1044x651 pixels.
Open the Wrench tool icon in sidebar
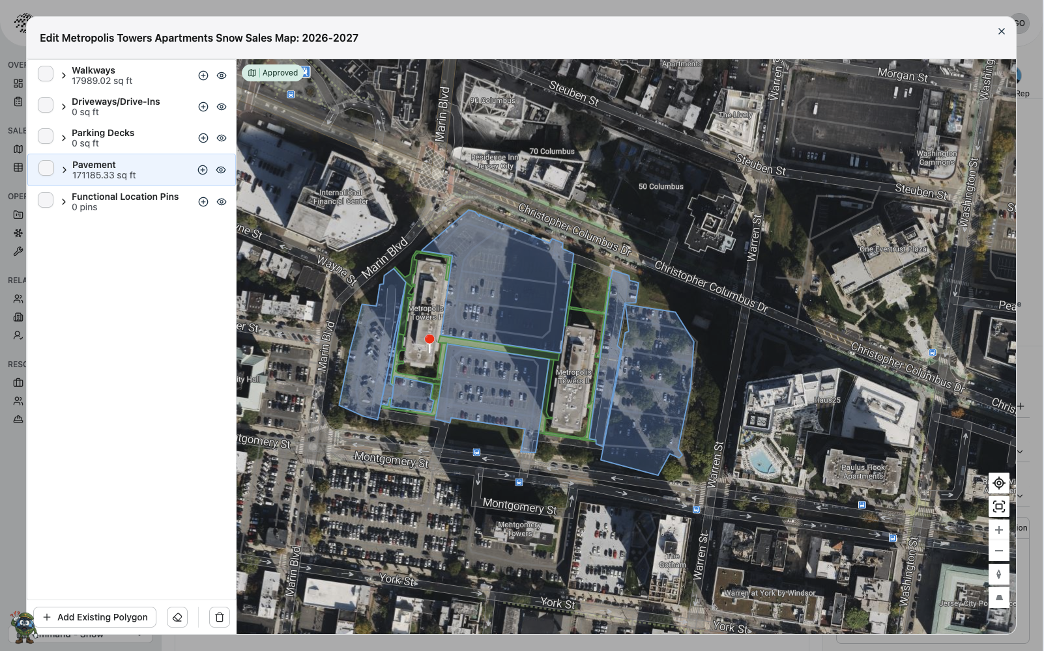(18, 251)
